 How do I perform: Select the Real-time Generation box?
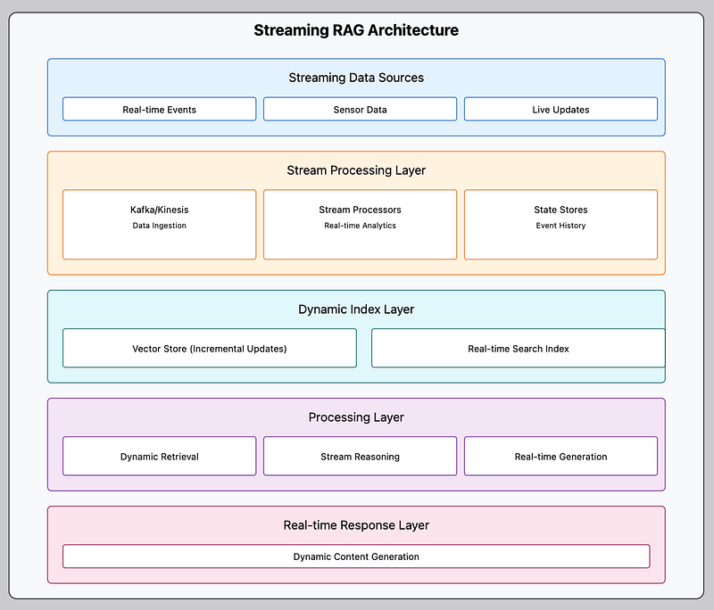click(x=561, y=457)
